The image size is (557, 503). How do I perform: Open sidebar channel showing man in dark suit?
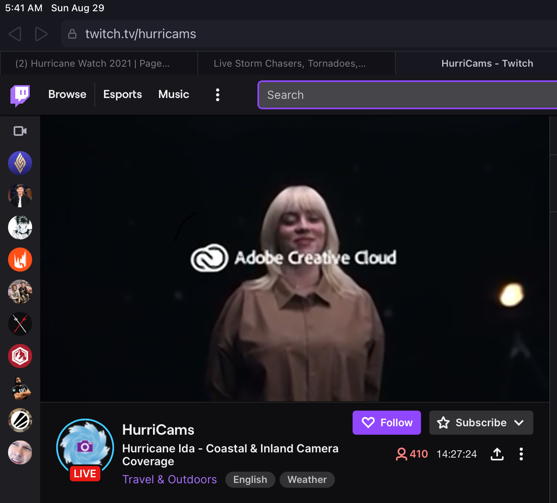click(x=20, y=195)
